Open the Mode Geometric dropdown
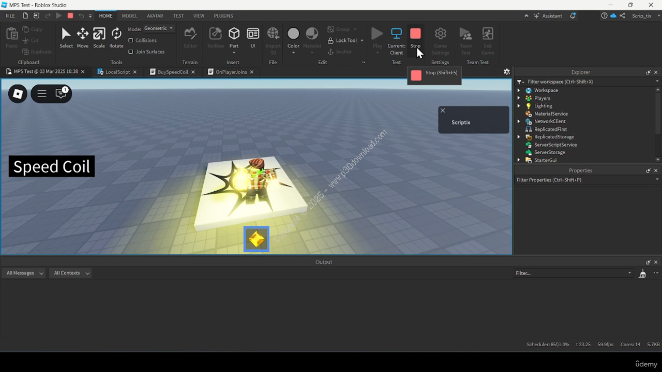662x372 pixels. [158, 28]
